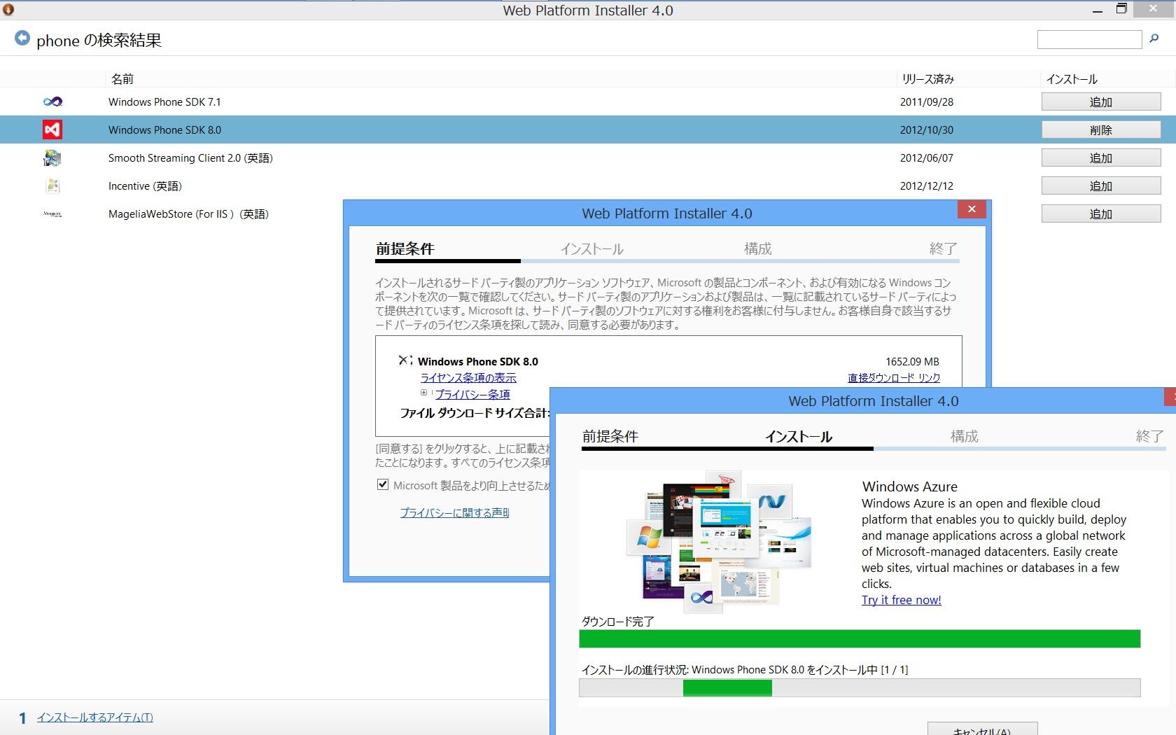The image size is (1176, 735).
Task: Click the キャンセル button in install dialog
Action: [x=982, y=729]
